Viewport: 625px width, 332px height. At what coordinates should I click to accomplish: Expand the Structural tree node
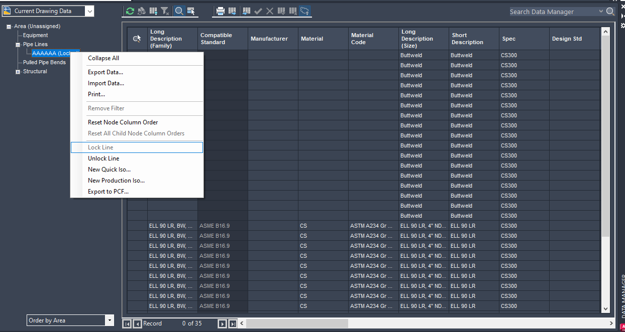pyautogui.click(x=18, y=71)
